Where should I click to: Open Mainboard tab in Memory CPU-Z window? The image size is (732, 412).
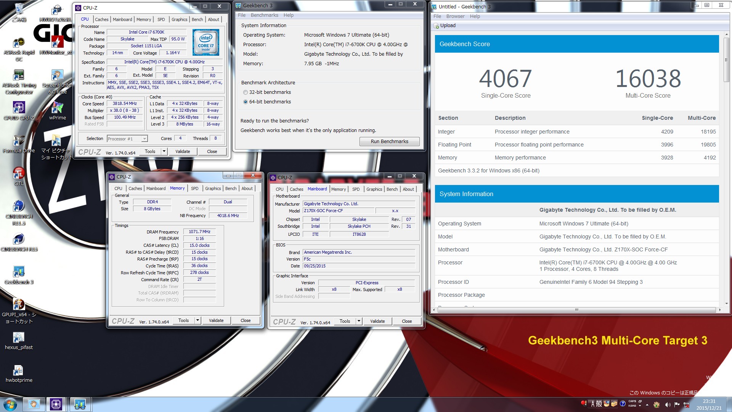click(x=156, y=188)
